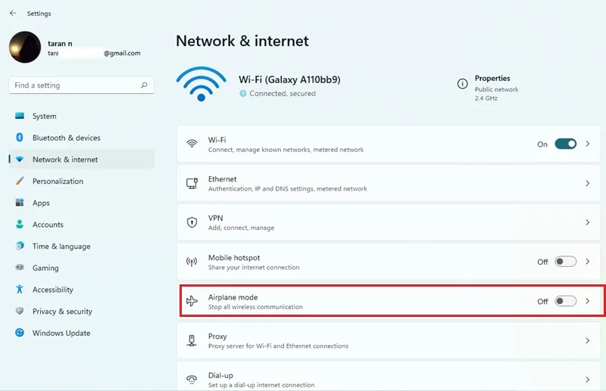The height and width of the screenshot is (391, 606).
Task: Click the gmail.com account email text
Action: click(x=122, y=53)
